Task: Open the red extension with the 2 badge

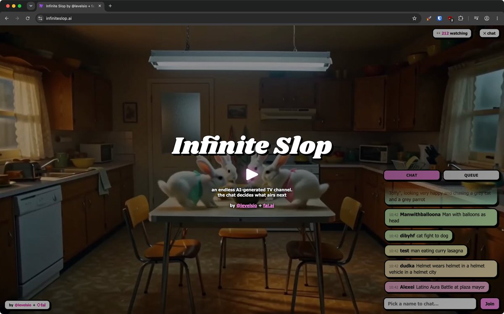Action: tap(450, 18)
